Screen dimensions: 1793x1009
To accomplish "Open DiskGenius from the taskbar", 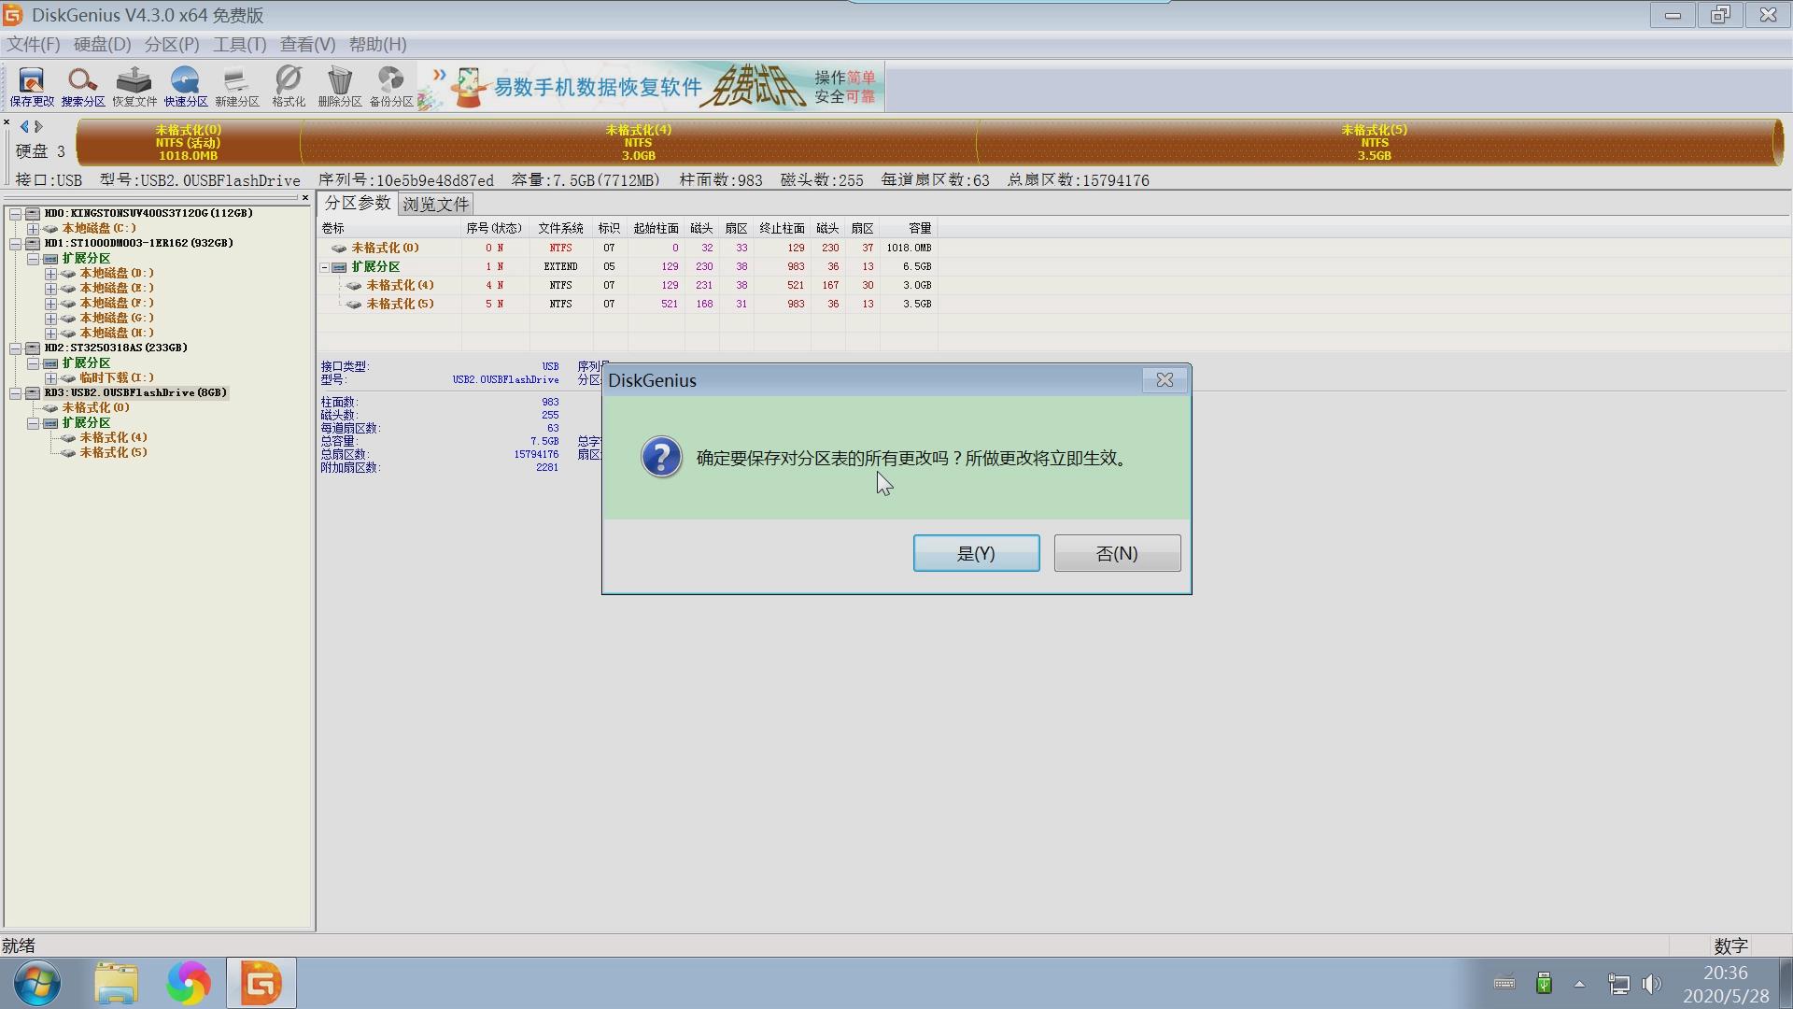I will (x=261, y=983).
